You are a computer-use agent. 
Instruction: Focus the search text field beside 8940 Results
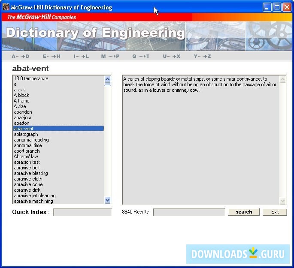pyautogui.click(x=189, y=212)
